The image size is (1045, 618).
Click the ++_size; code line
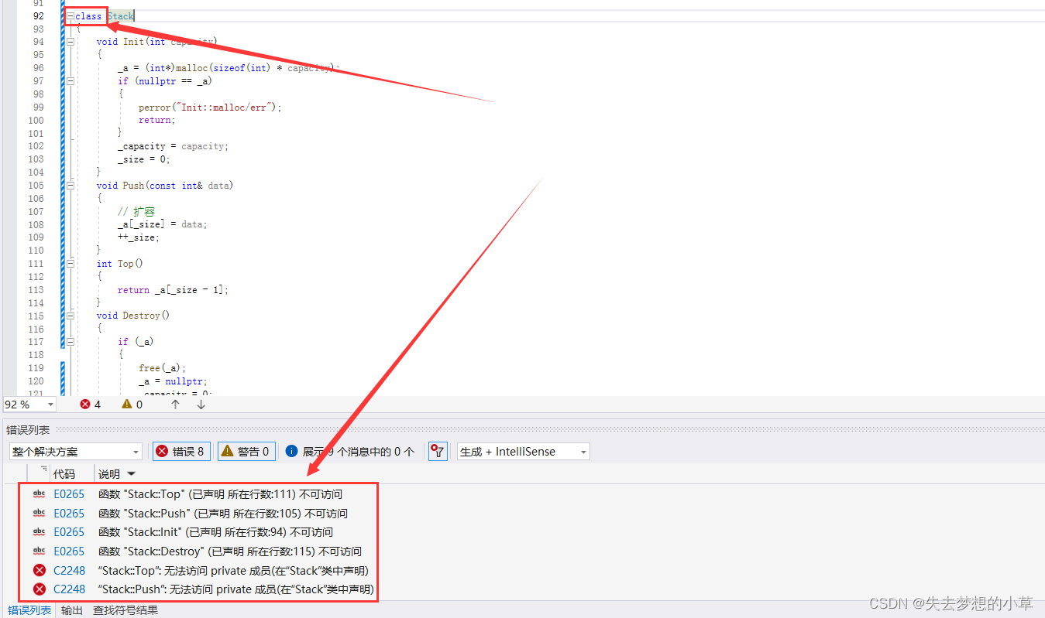[139, 237]
